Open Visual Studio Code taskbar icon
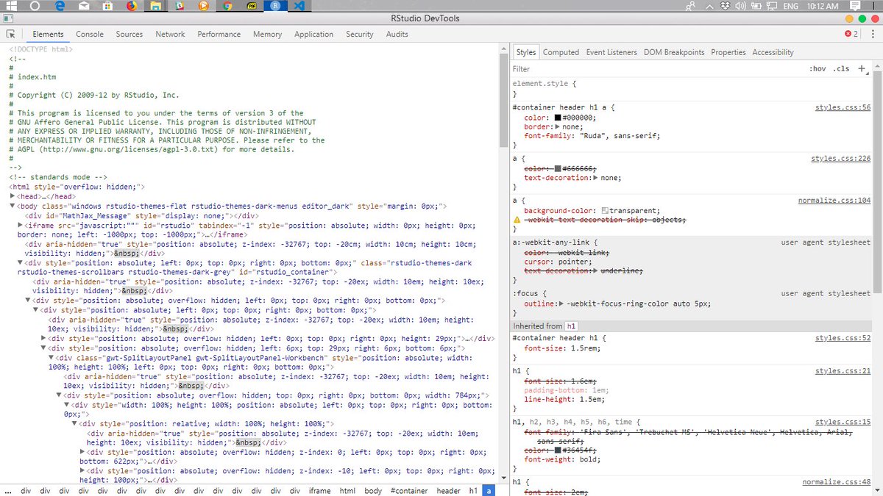 pos(299,6)
